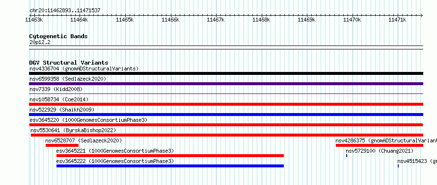The height and width of the screenshot is (185, 437).
Task: Select the tiny blue nsv5729100 marker
Action: [347, 156]
